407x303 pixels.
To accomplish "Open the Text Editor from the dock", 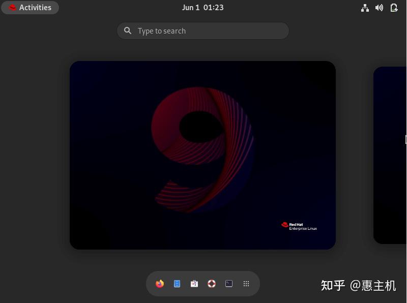I will (x=177, y=284).
